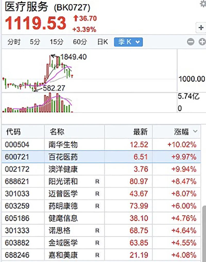The height and width of the screenshot is (262, 206).
Task: Open 澳洋健康 stock name
Action: pos(63,169)
